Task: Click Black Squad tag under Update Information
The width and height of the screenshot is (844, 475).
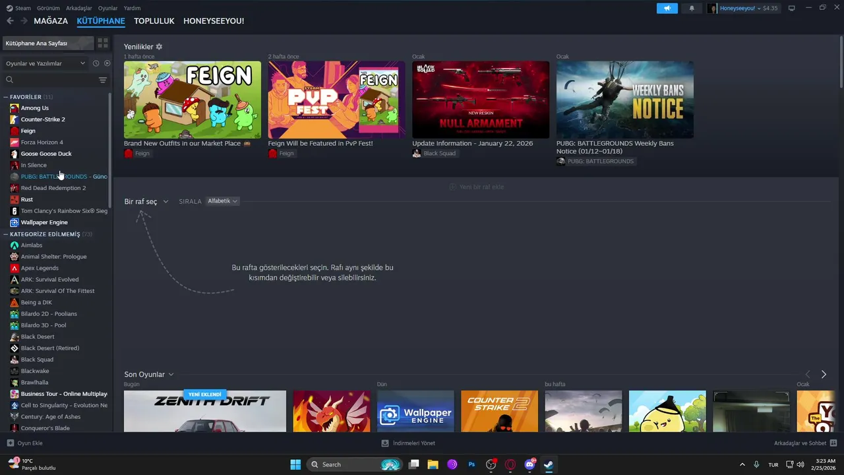Action: coord(435,153)
